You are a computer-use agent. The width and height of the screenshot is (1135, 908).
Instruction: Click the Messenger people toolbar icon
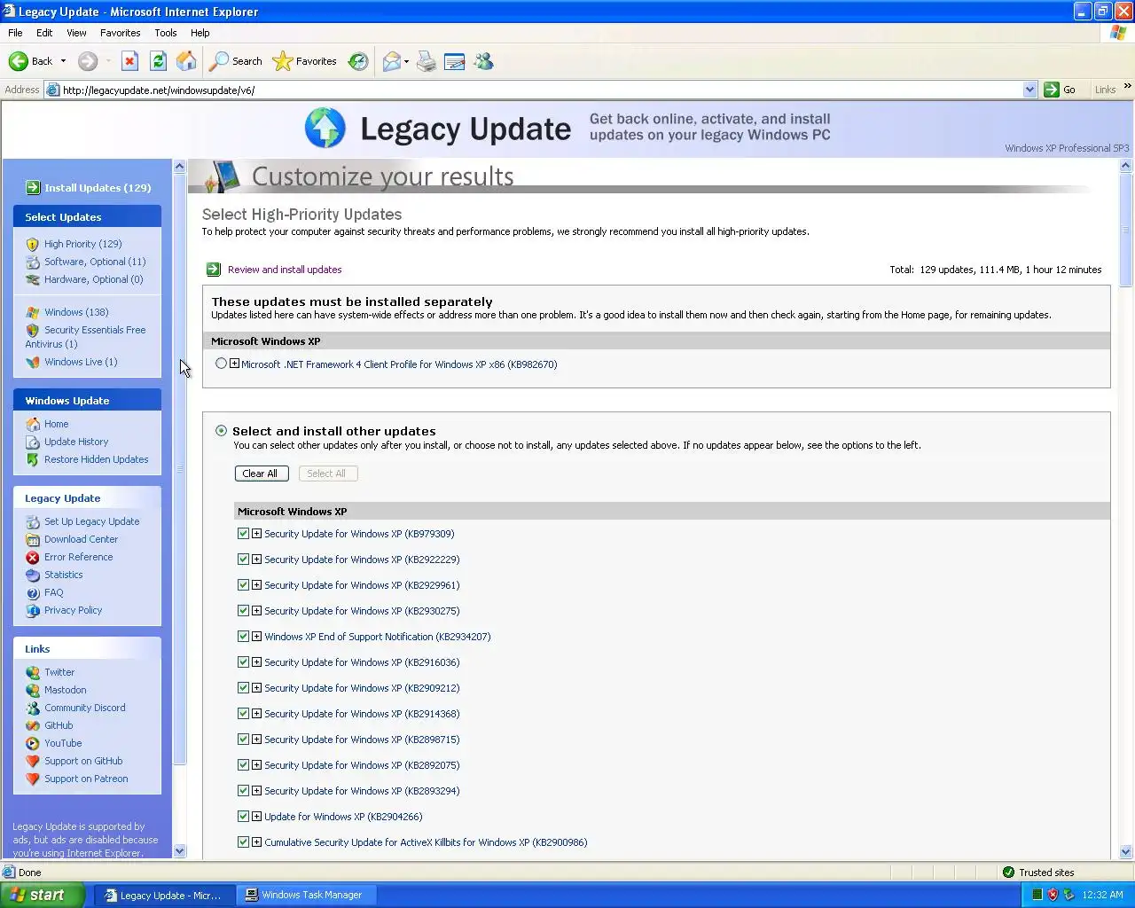click(x=483, y=61)
